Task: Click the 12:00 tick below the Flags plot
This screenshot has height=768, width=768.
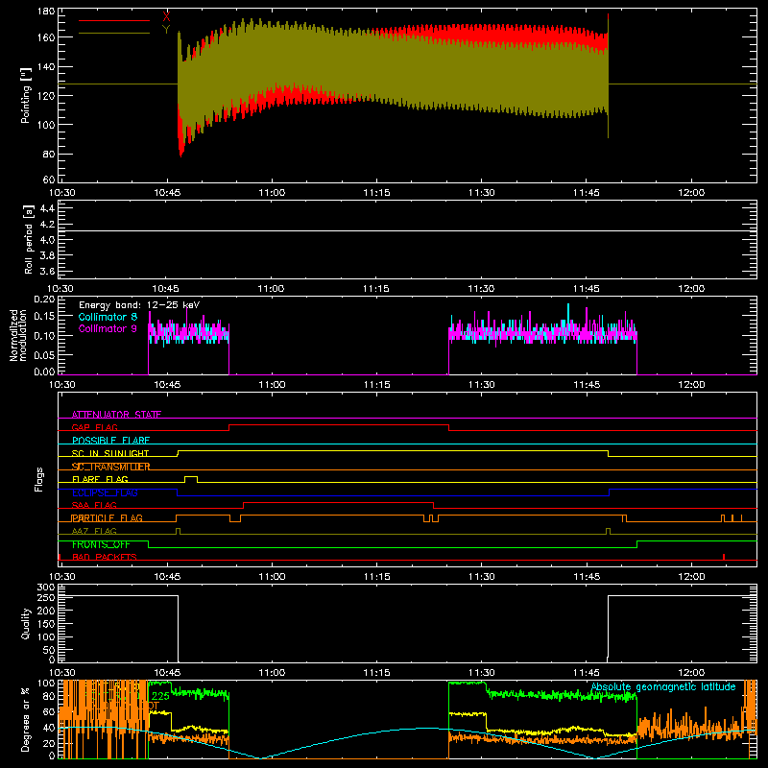Action: 691,577
